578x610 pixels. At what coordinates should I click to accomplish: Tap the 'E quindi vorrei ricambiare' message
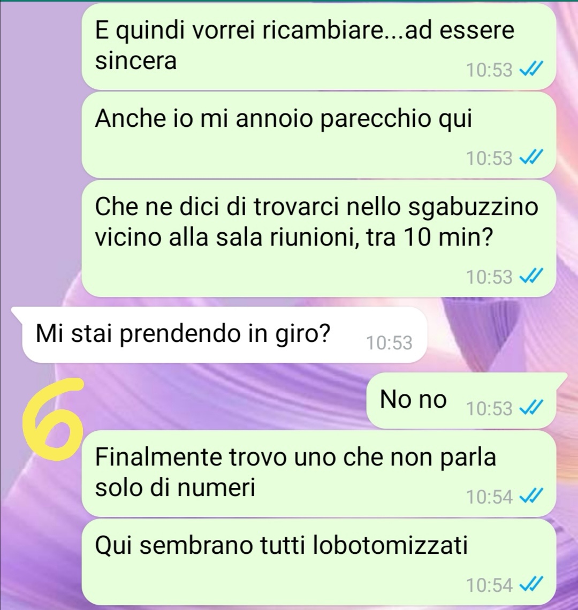pyautogui.click(x=319, y=47)
